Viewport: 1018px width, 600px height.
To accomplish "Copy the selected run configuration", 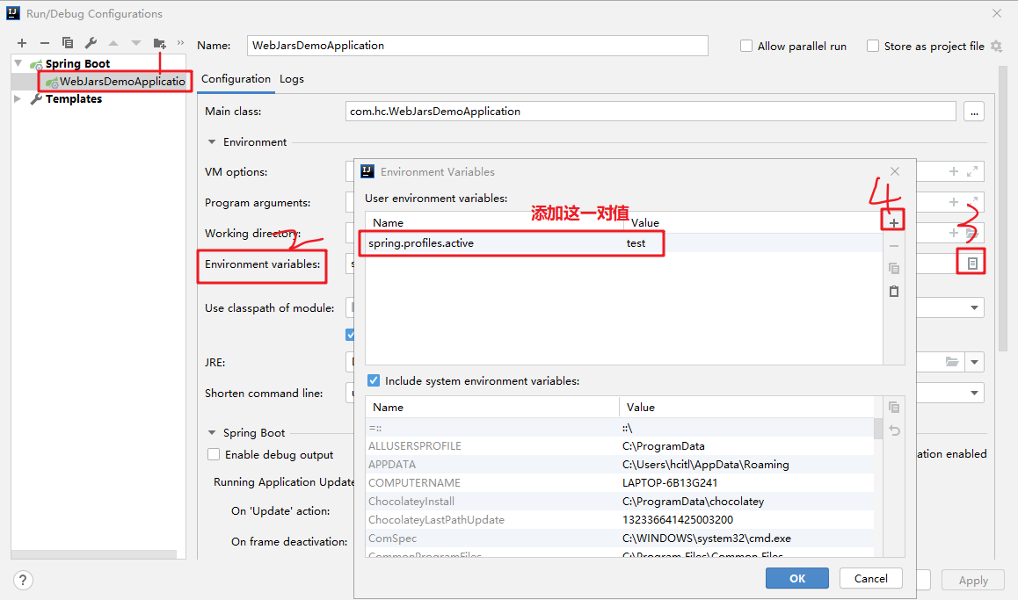I will (x=68, y=43).
